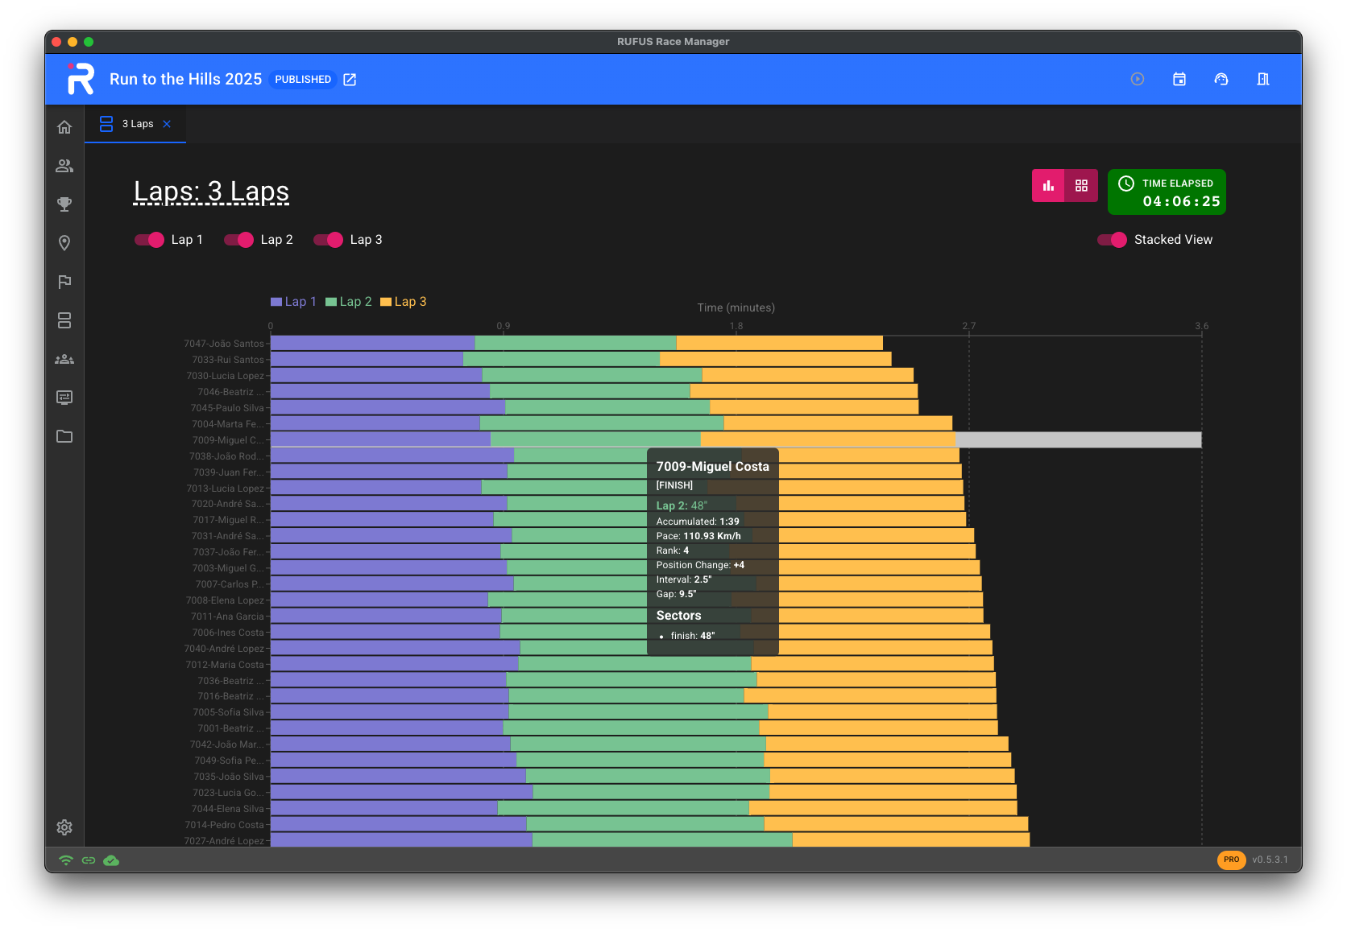The width and height of the screenshot is (1347, 932).
Task: Open the home icon in sidebar
Action: tap(64, 127)
